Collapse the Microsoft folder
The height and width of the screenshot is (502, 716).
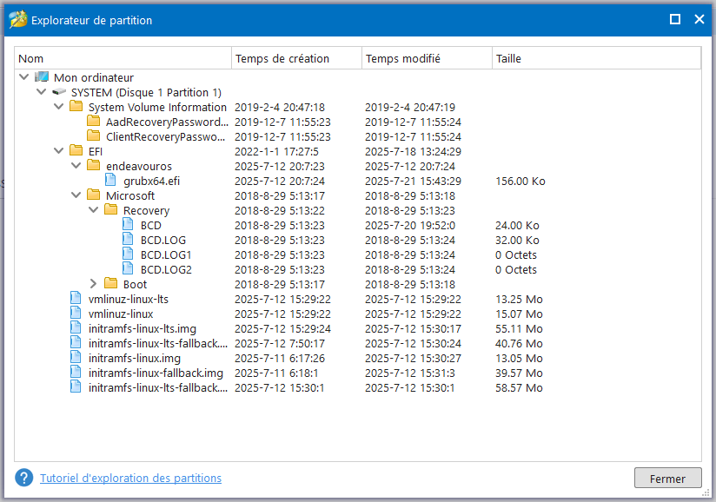click(76, 195)
